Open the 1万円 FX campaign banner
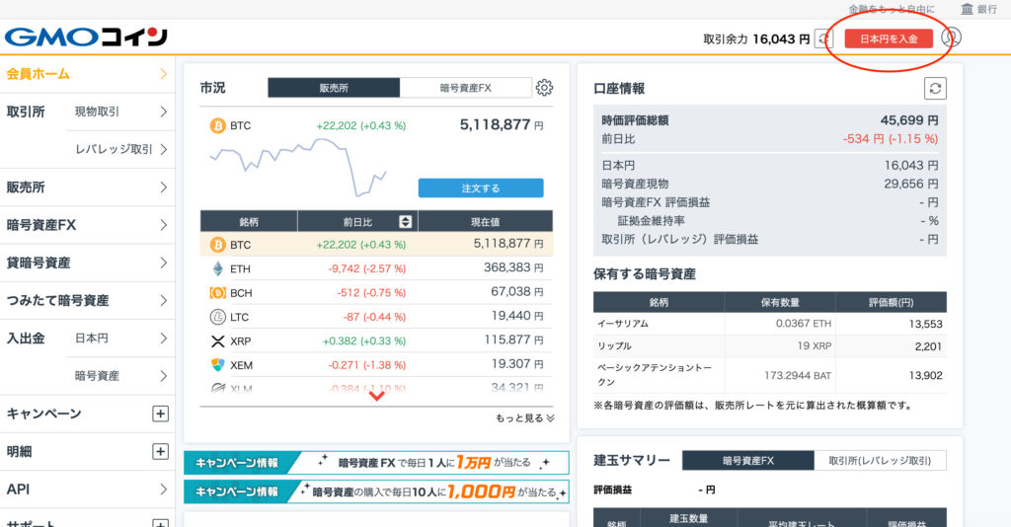 pyautogui.click(x=376, y=463)
